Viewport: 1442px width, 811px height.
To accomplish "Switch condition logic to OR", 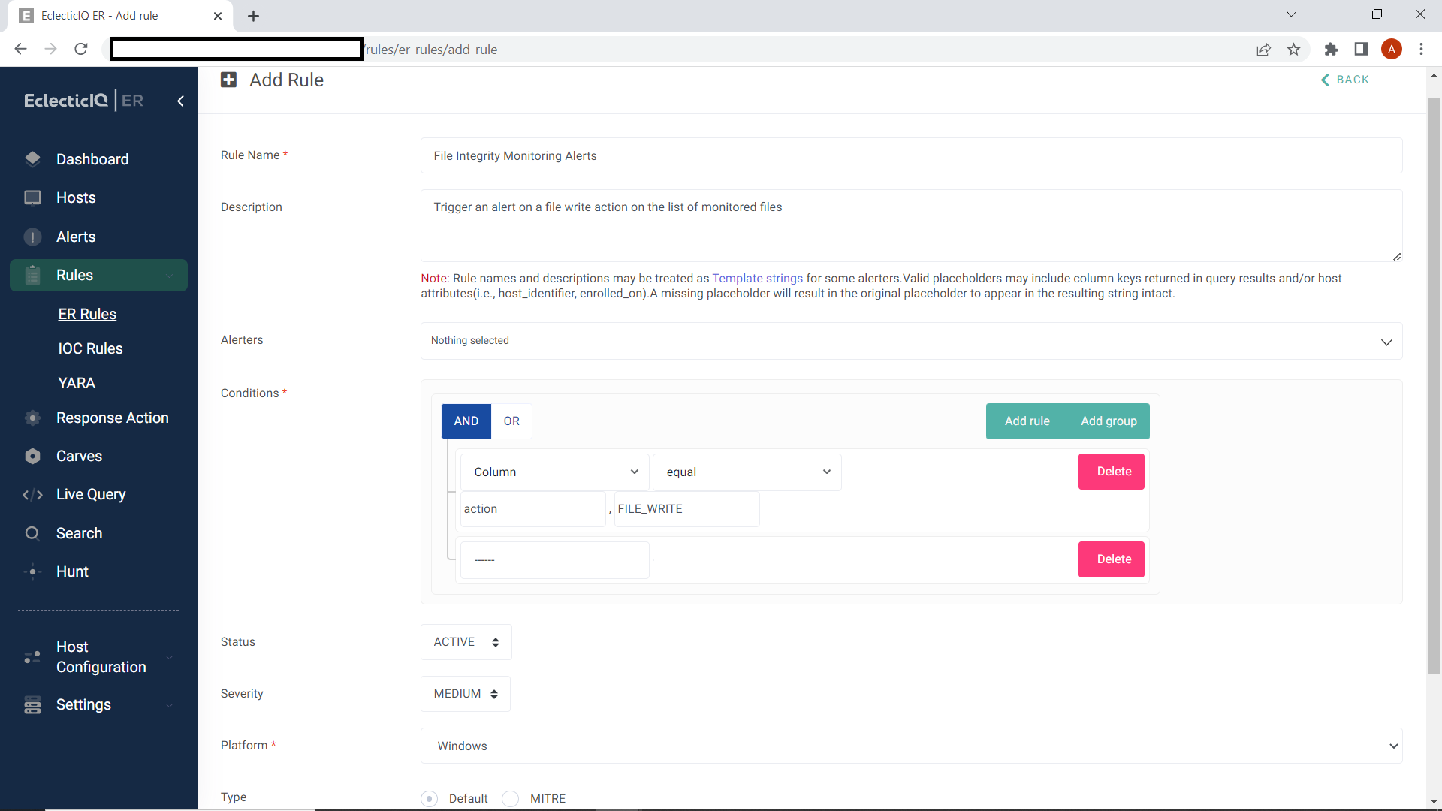I will tap(511, 421).
